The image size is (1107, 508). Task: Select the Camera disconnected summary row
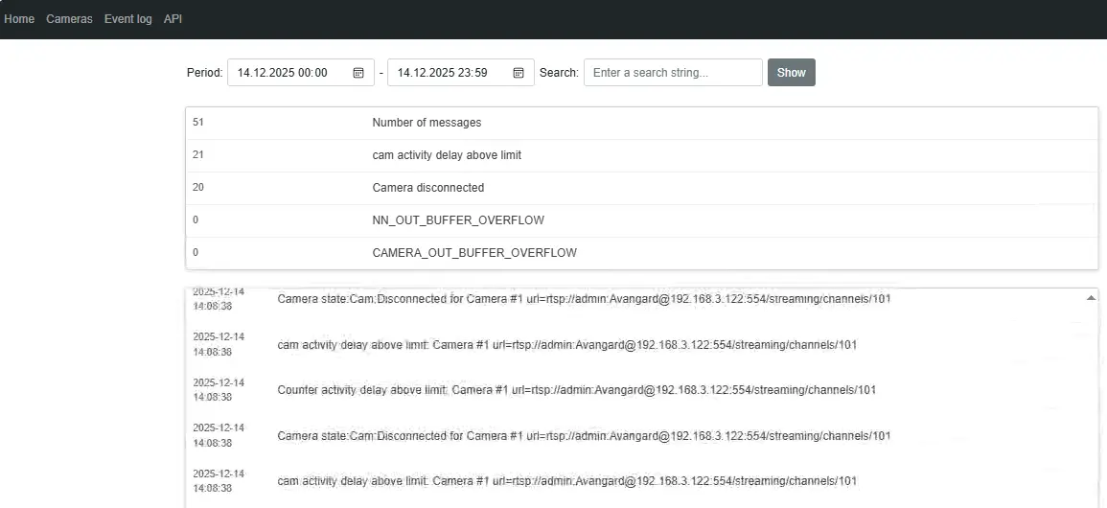click(640, 188)
